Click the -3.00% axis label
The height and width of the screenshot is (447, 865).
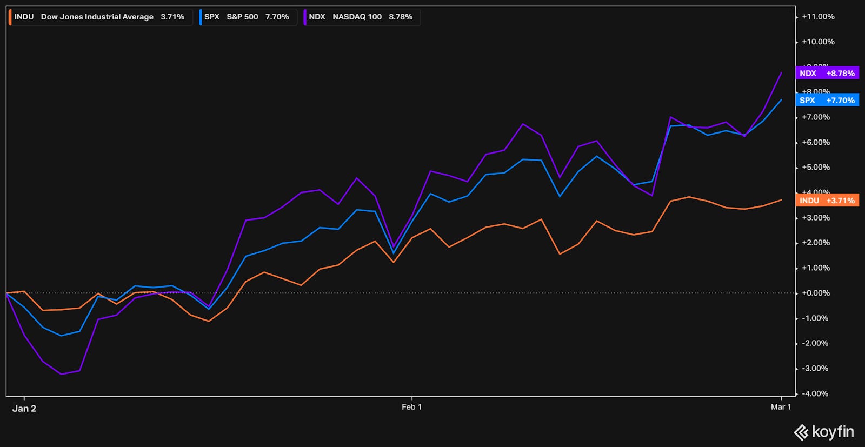click(x=816, y=369)
